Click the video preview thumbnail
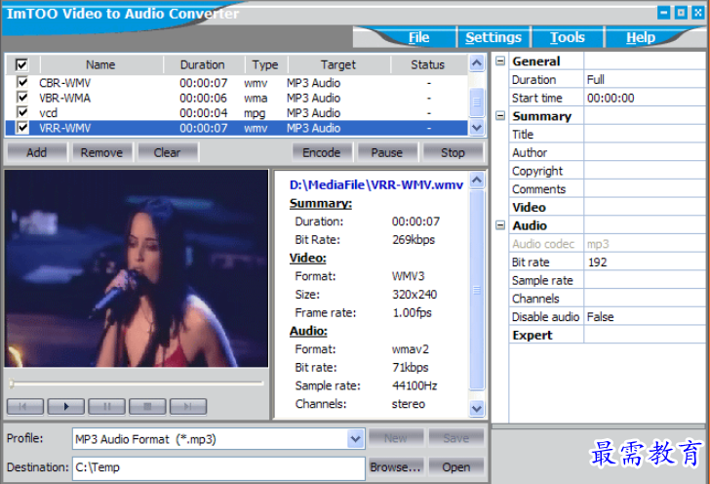Screen dimensions: 710x484 pos(137,268)
